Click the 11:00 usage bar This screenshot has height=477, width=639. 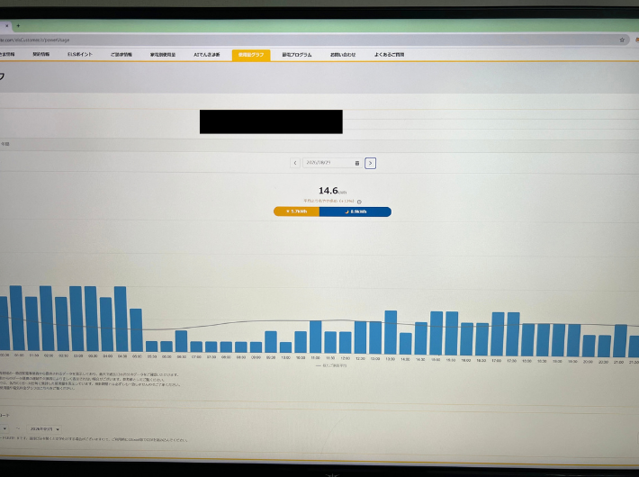click(315, 337)
